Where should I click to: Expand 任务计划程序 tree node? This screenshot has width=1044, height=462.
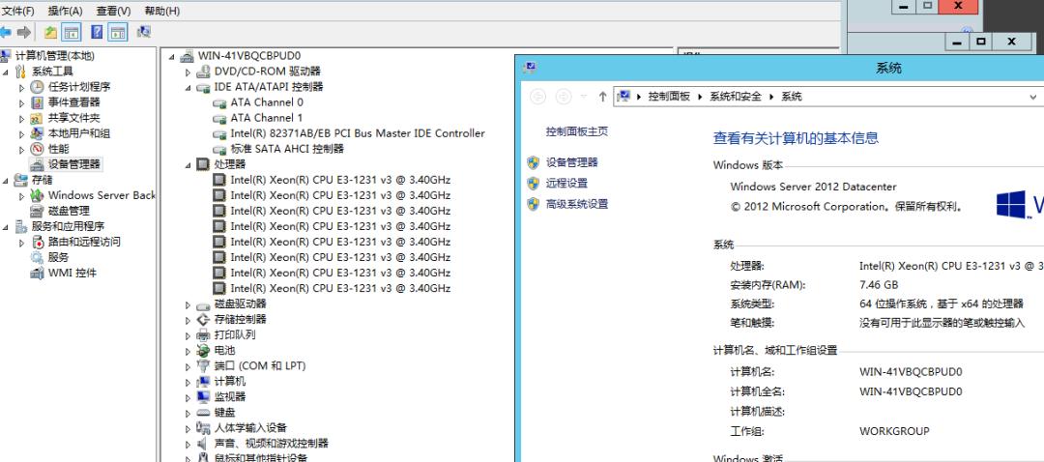22,87
